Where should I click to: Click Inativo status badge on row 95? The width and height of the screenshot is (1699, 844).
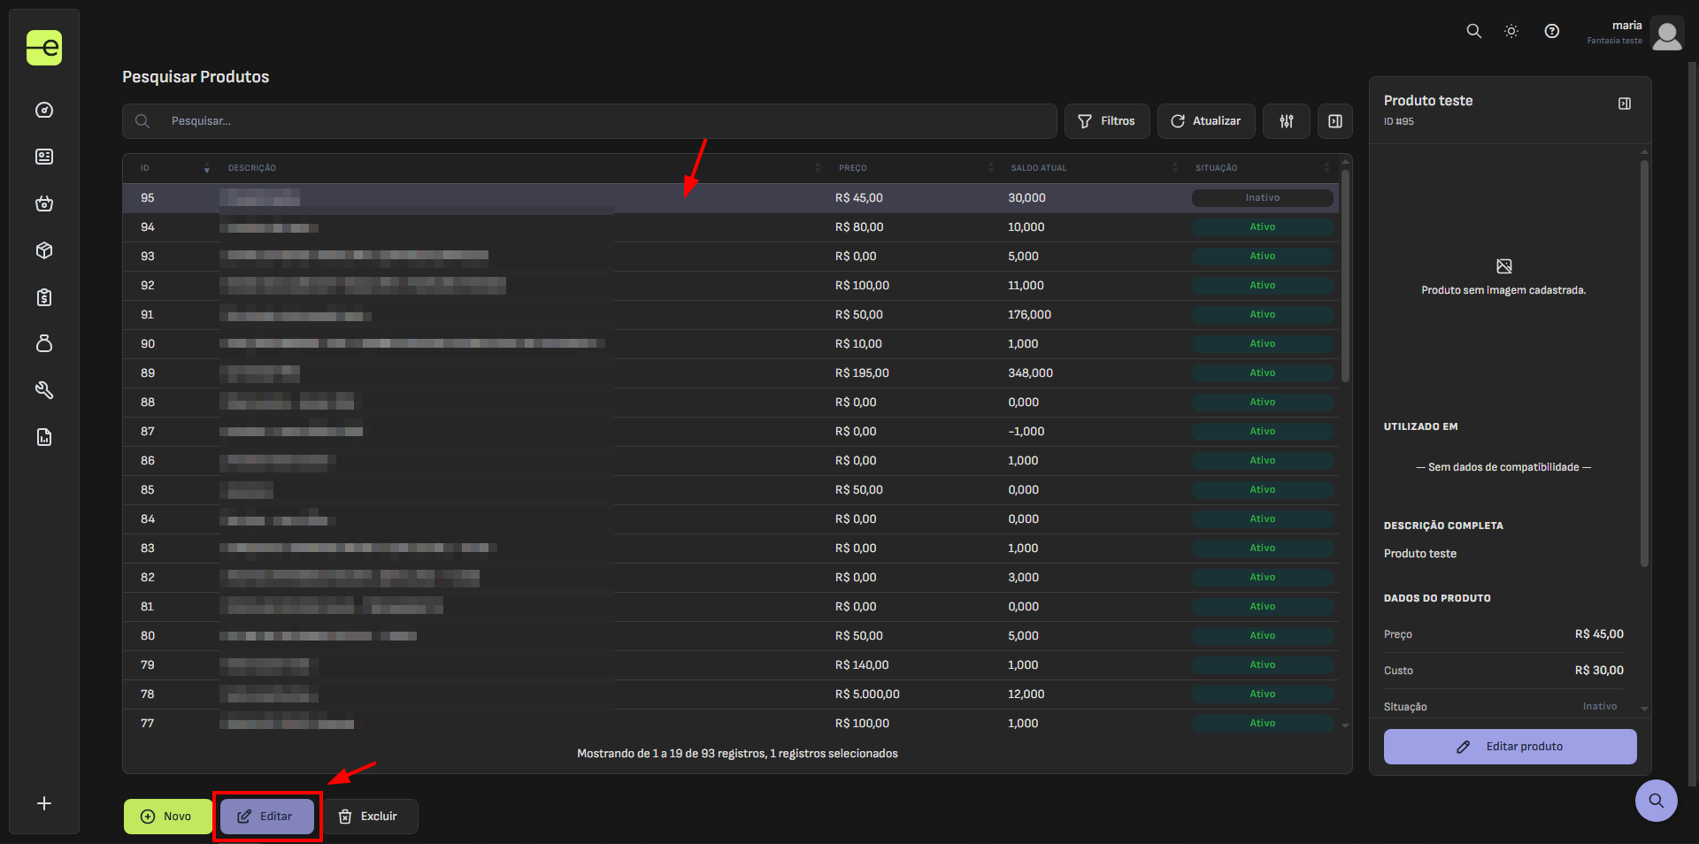click(x=1263, y=198)
